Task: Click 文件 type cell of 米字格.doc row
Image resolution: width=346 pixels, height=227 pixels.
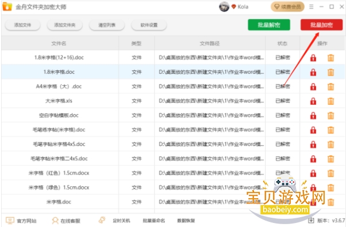Action: point(137,202)
